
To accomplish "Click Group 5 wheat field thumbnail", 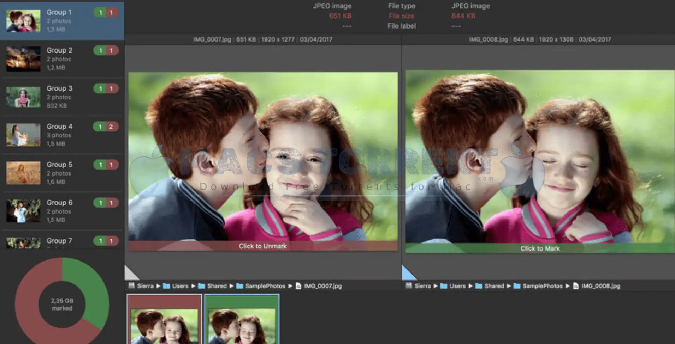I will 23,173.
